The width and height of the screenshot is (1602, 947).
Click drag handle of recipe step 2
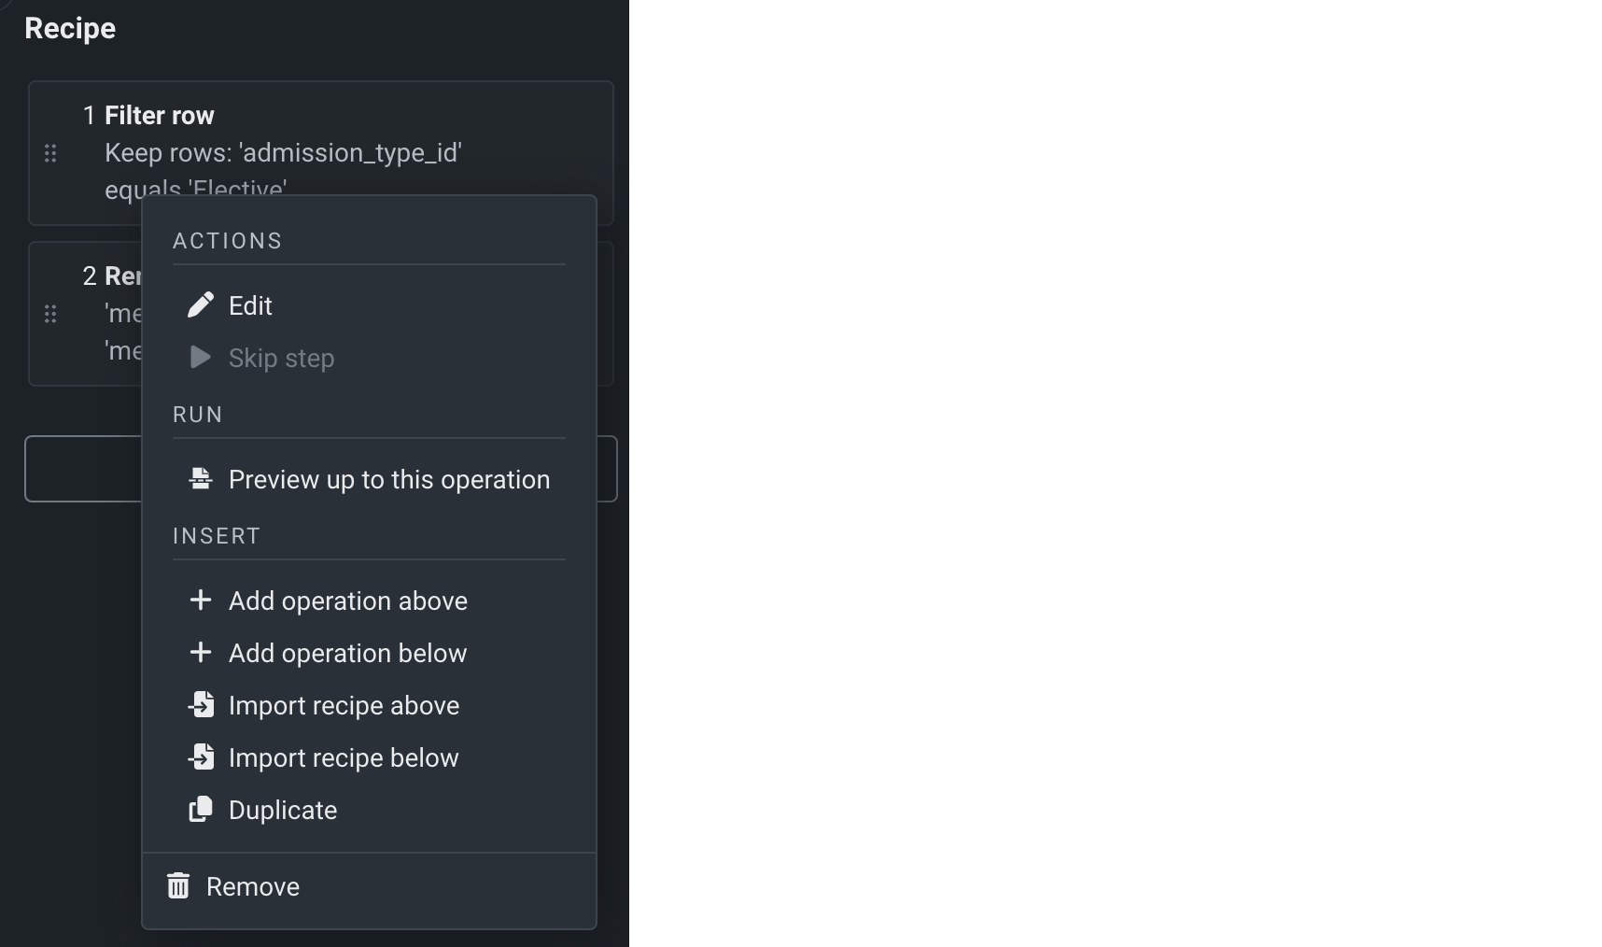50,314
